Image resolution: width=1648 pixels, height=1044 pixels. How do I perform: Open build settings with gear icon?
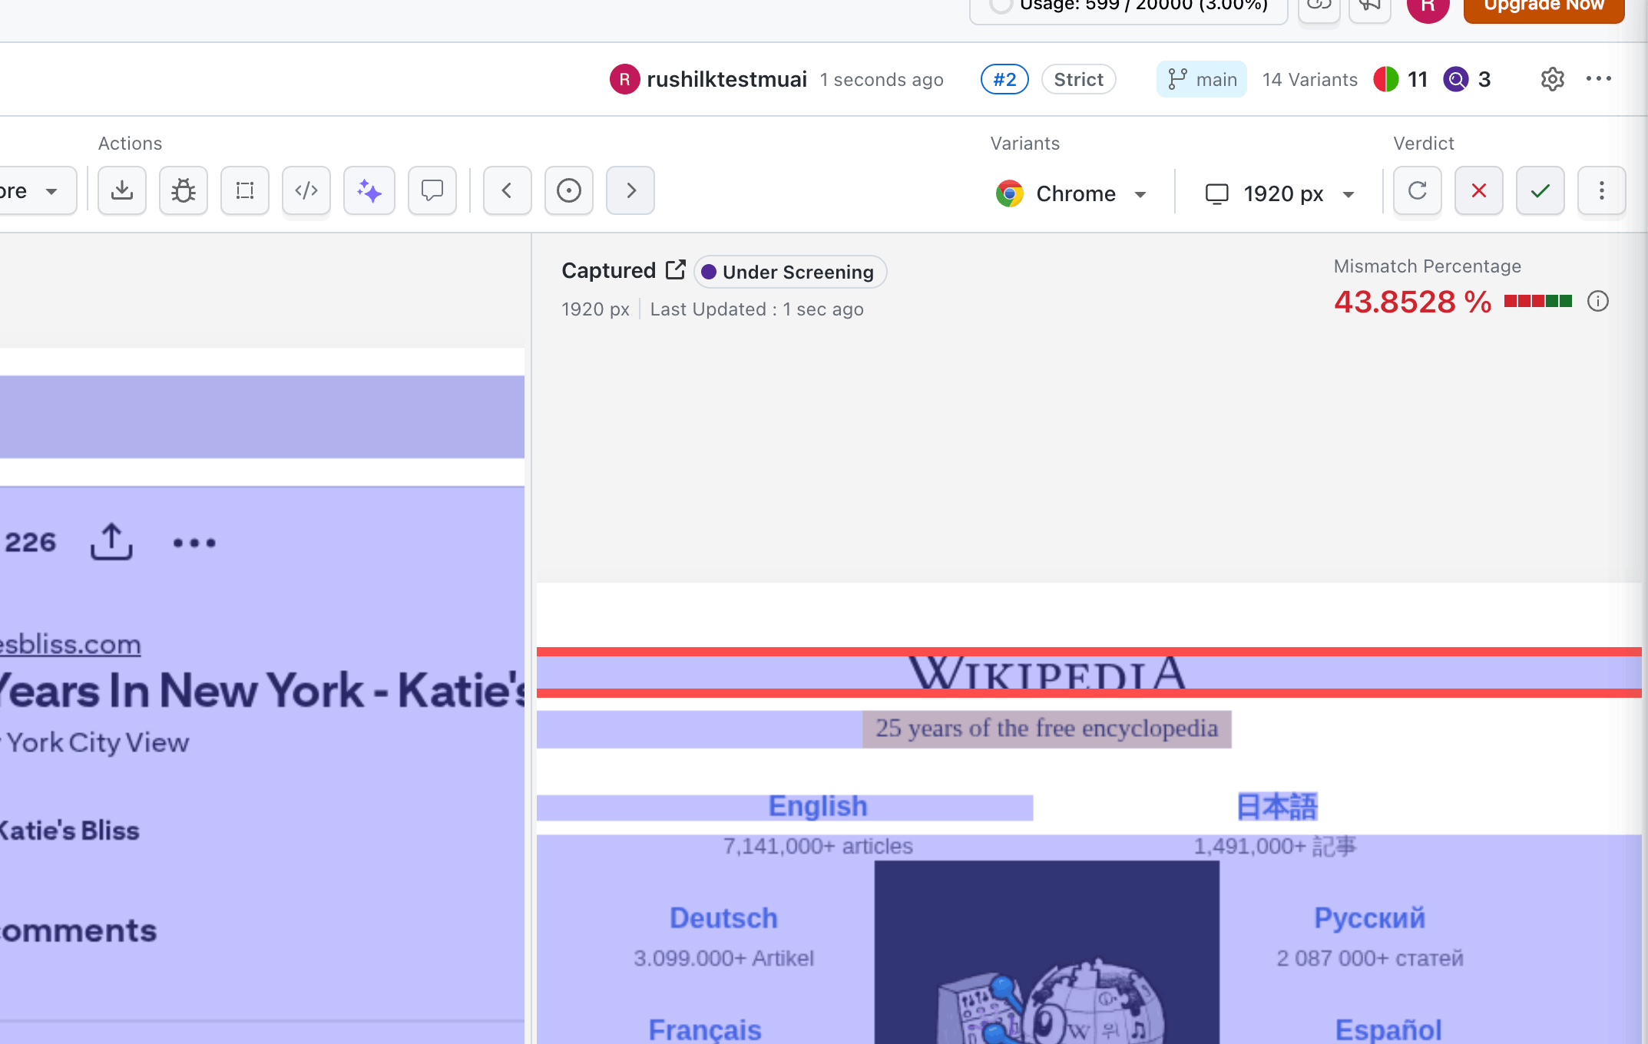tap(1552, 78)
